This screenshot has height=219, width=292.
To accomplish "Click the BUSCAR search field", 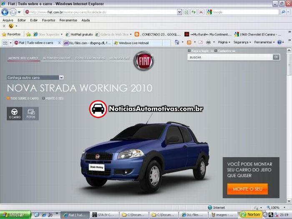I will (x=230, y=58).
